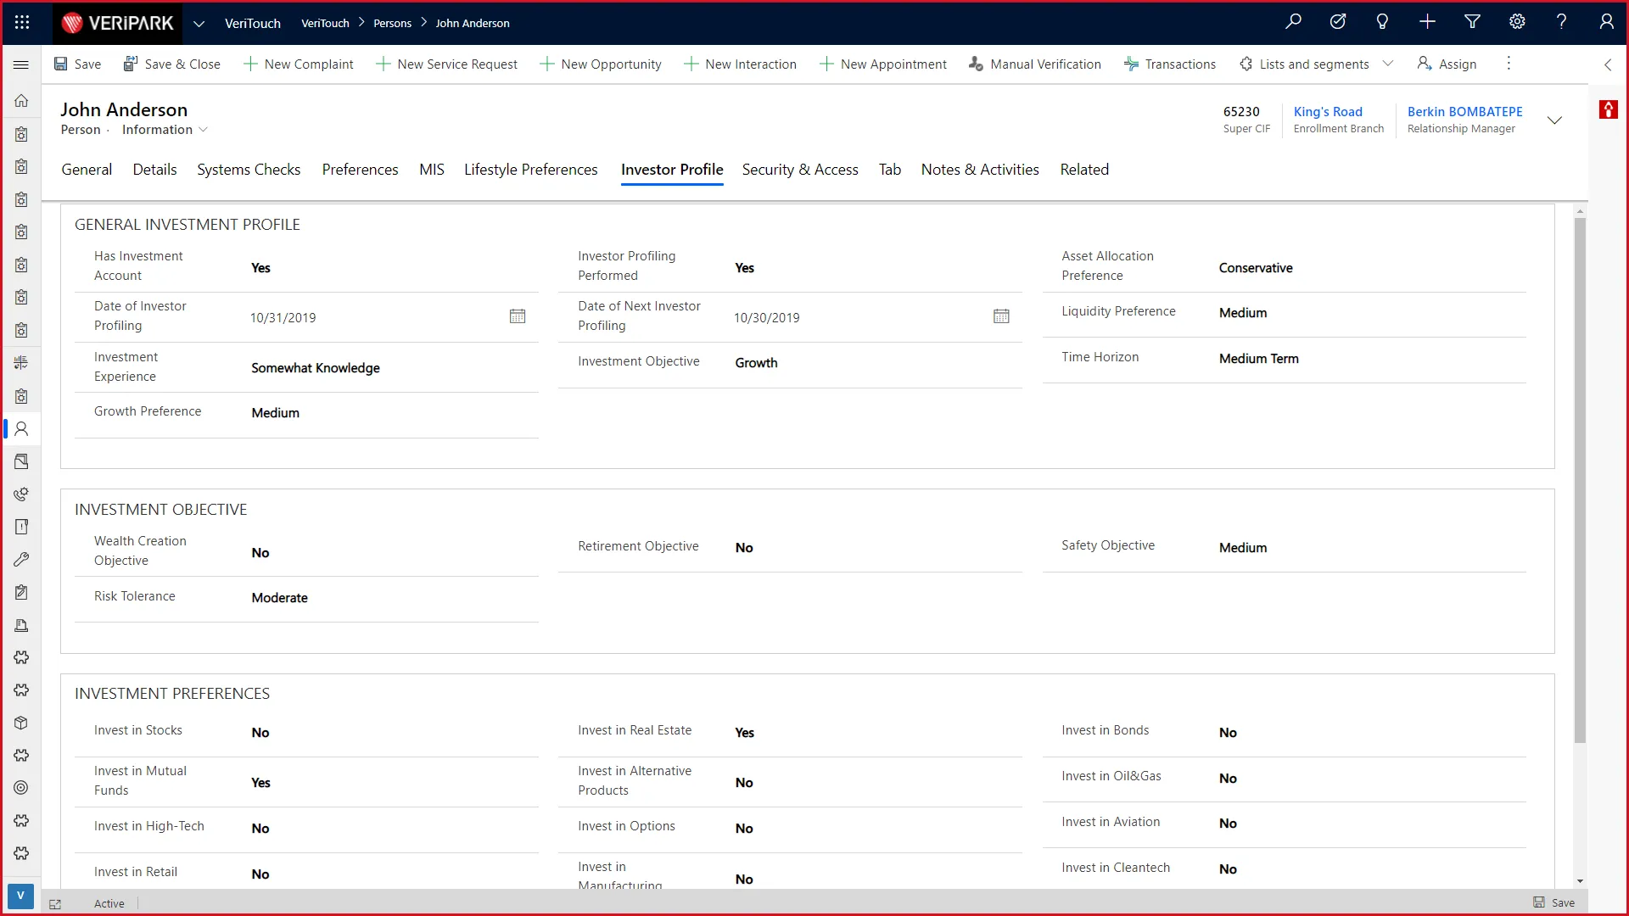Open the app launcher waffle icon
The height and width of the screenshot is (916, 1629).
click(x=22, y=23)
